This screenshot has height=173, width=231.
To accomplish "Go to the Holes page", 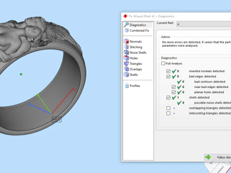I will pos(134,58).
